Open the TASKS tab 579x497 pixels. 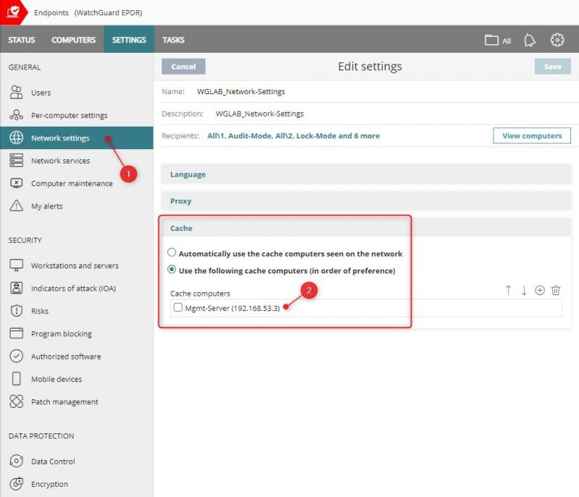[x=174, y=40]
